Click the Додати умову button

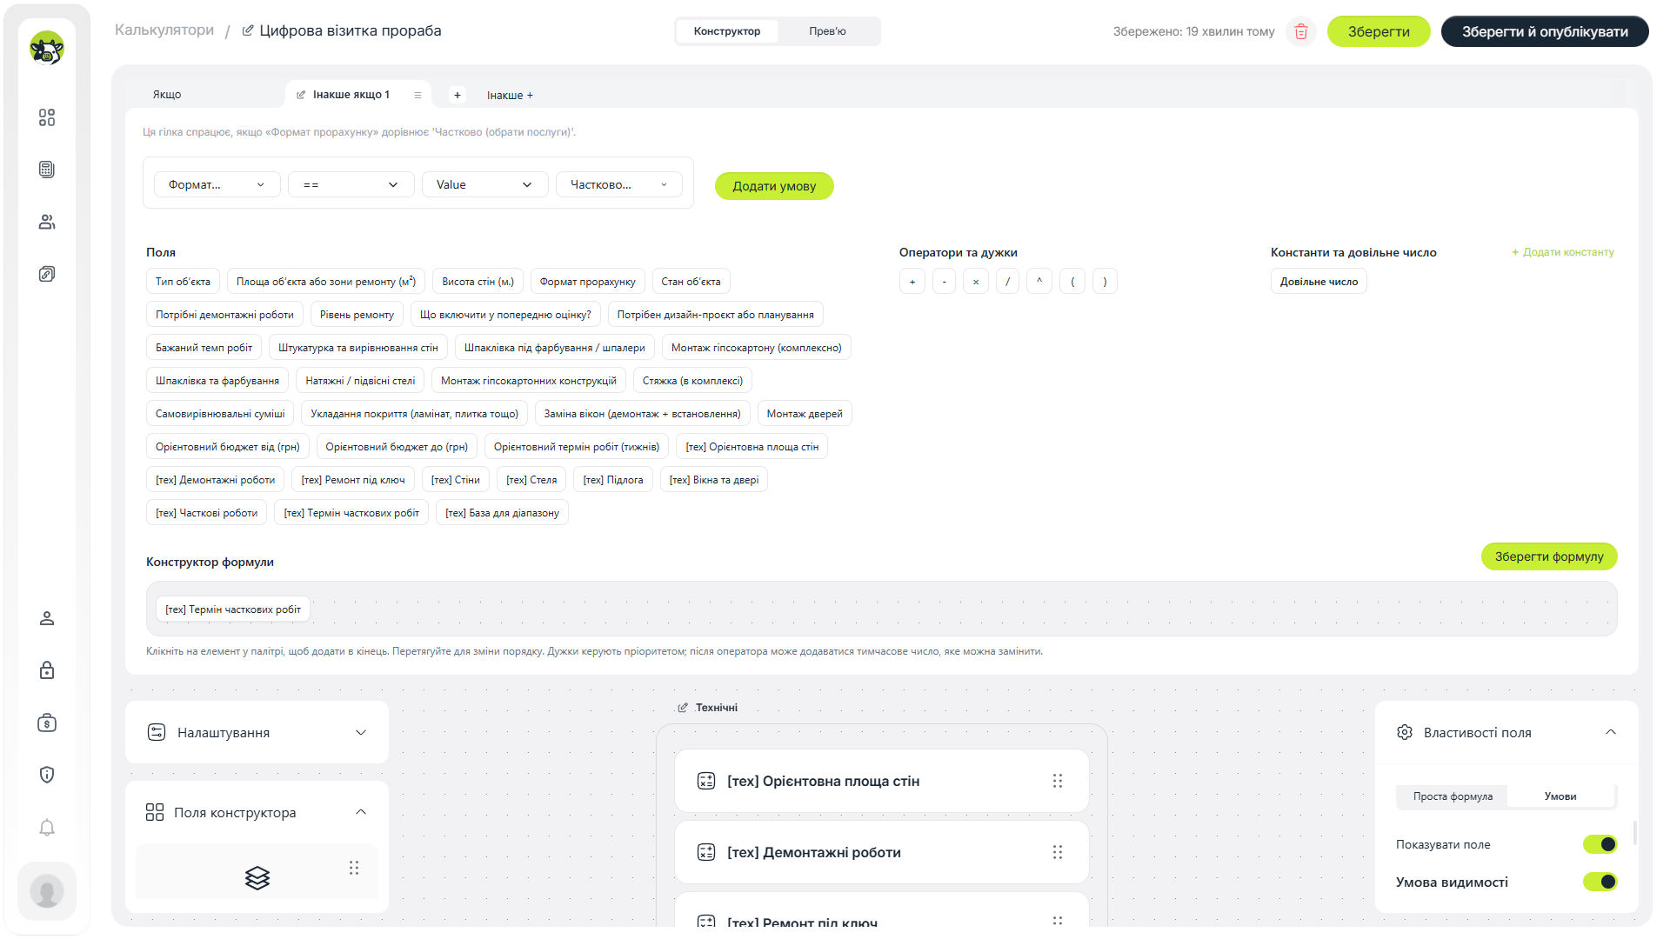coord(774,186)
